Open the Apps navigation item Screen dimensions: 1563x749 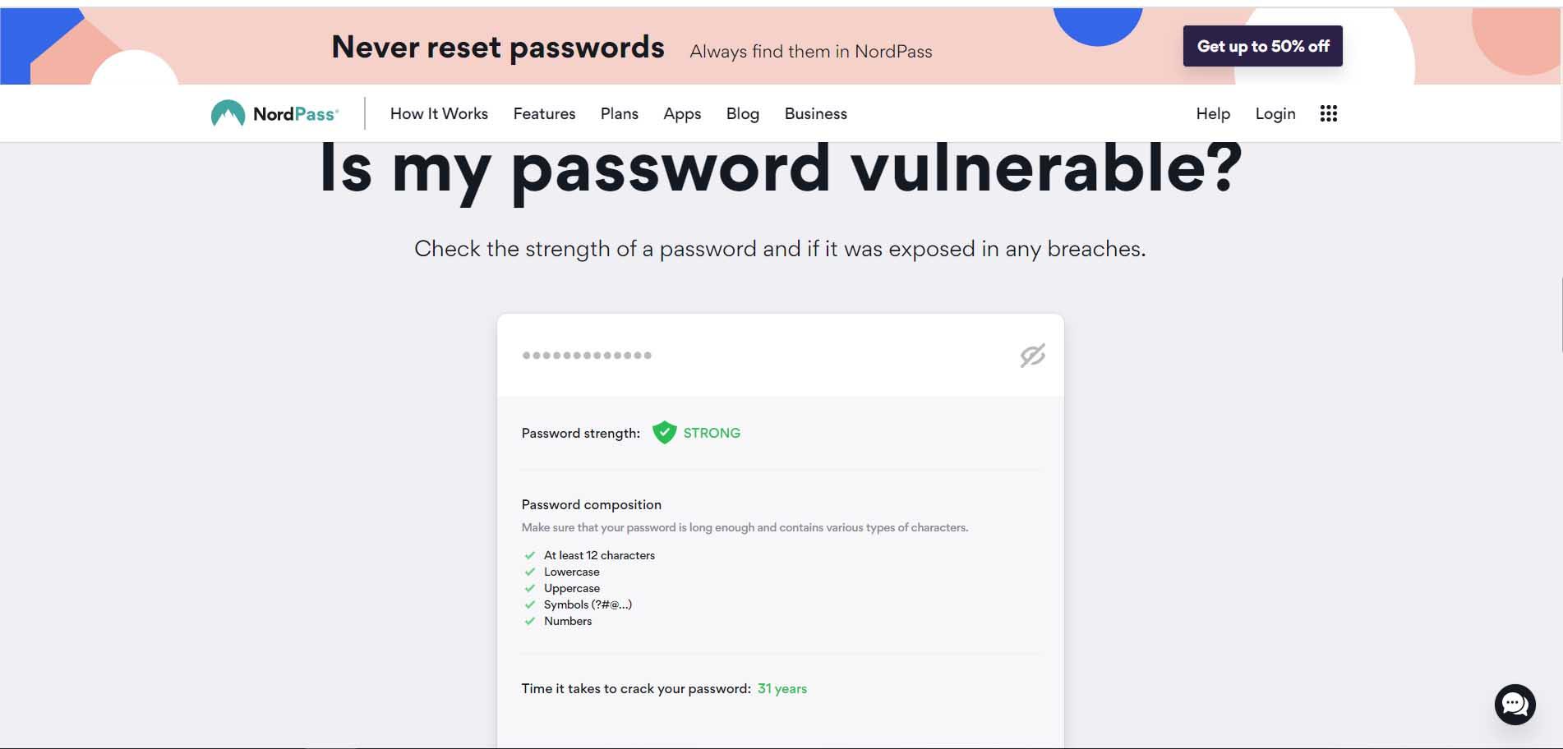pyautogui.click(x=682, y=113)
